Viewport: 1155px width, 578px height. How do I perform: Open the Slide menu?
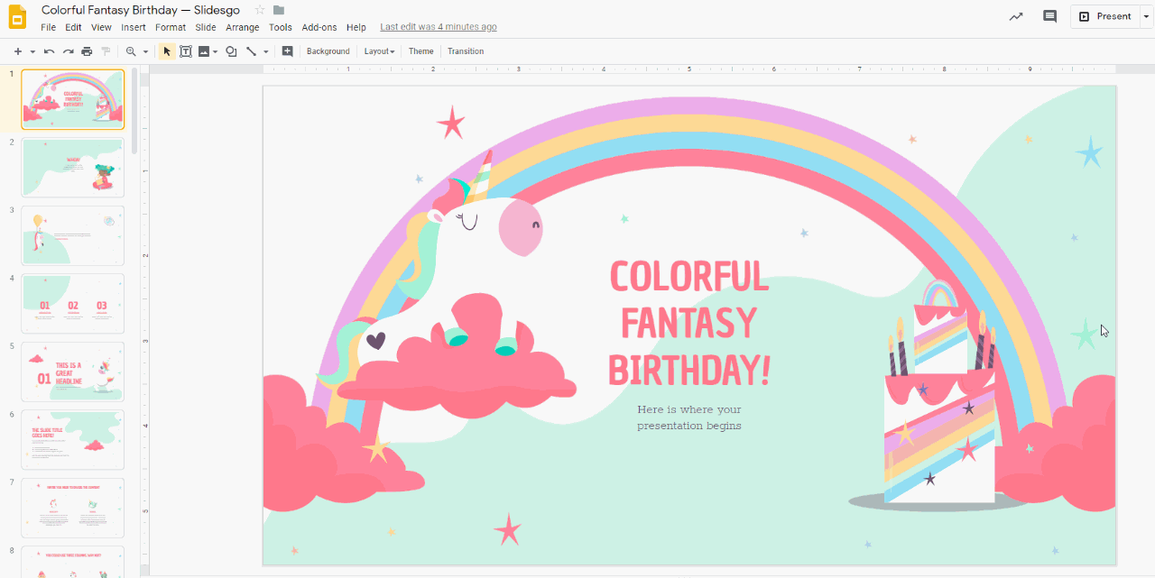click(x=206, y=27)
